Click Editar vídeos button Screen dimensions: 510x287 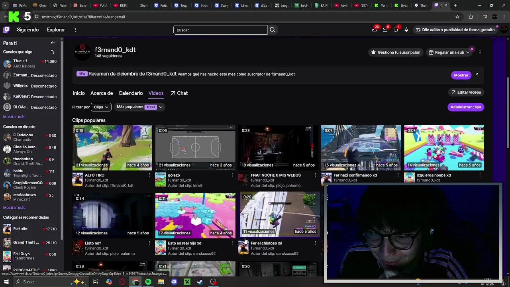coord(466,92)
